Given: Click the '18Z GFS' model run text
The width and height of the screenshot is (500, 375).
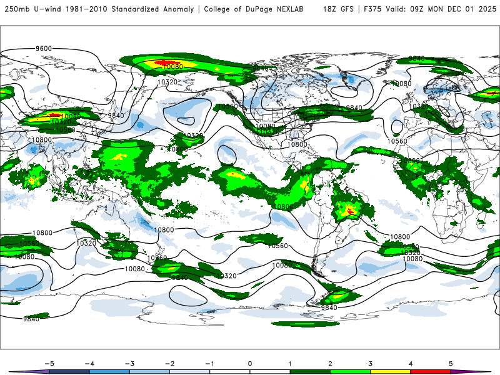Looking at the screenshot, I should click(x=338, y=9).
